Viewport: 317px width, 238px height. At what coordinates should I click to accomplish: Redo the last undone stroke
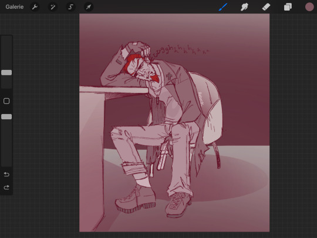[x=6, y=187]
